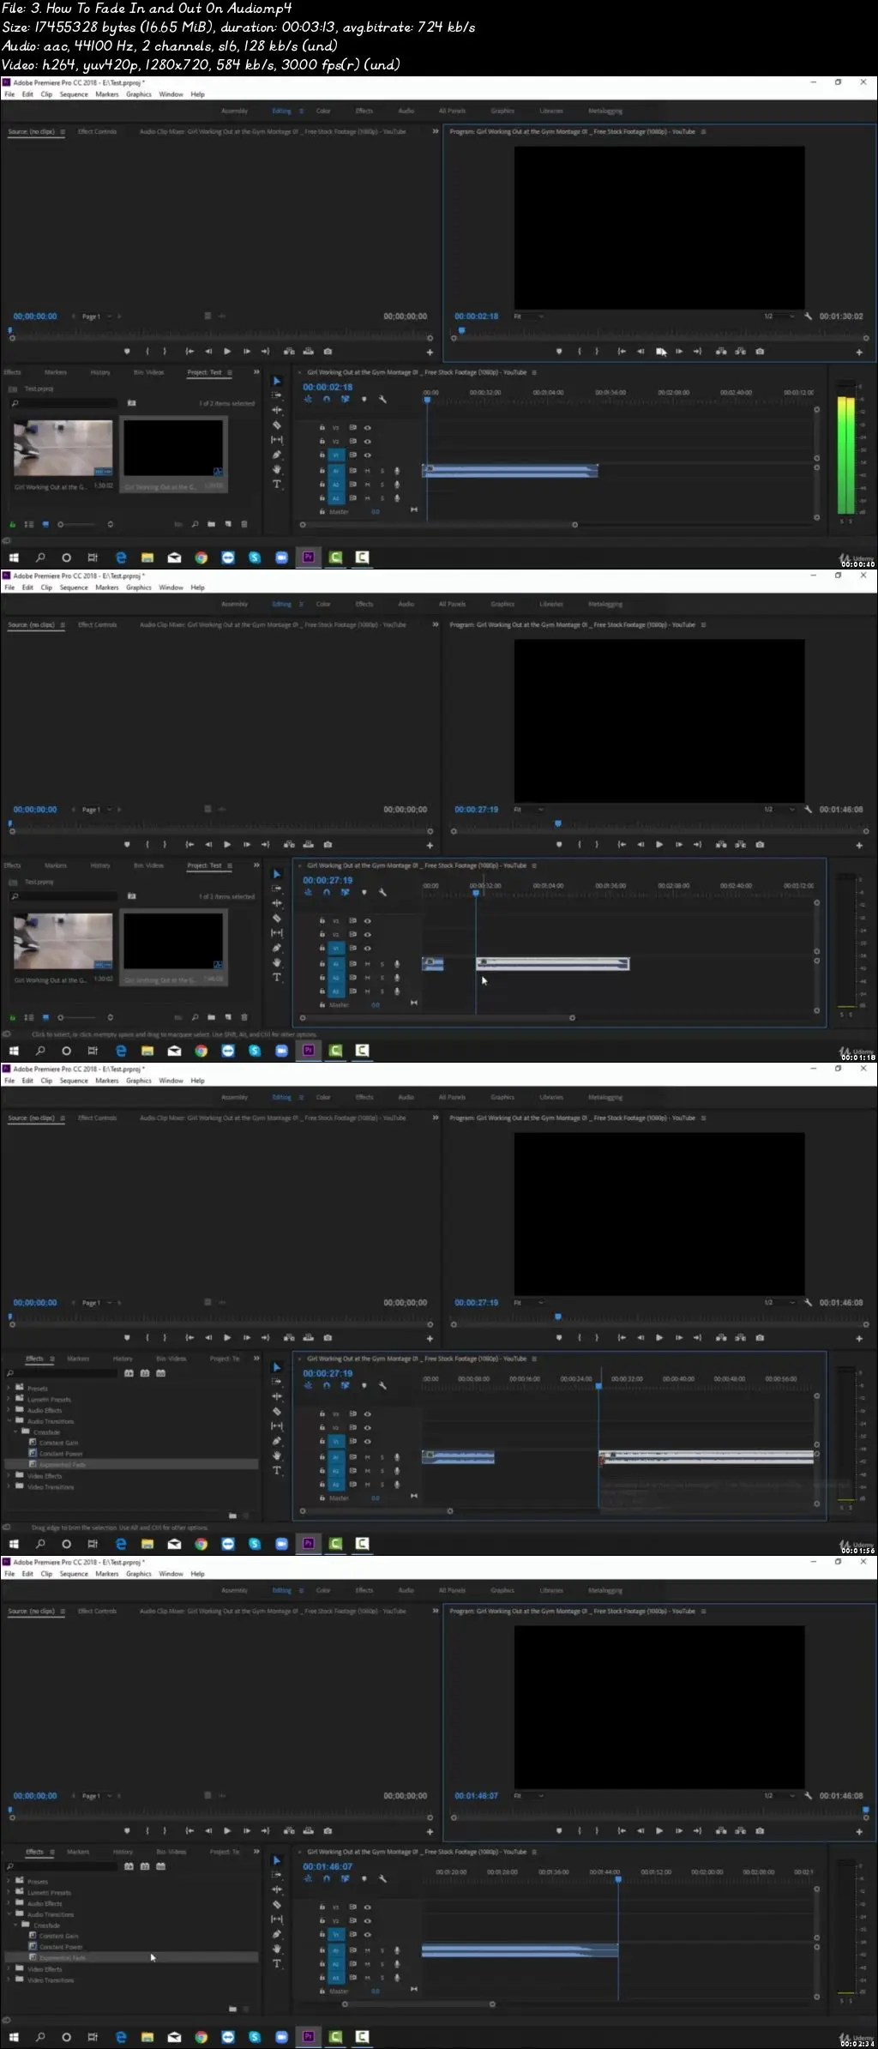The width and height of the screenshot is (878, 2049).
Task: In the 0:02:34 frame, collapse the Crossfade folder
Action: point(15,1925)
